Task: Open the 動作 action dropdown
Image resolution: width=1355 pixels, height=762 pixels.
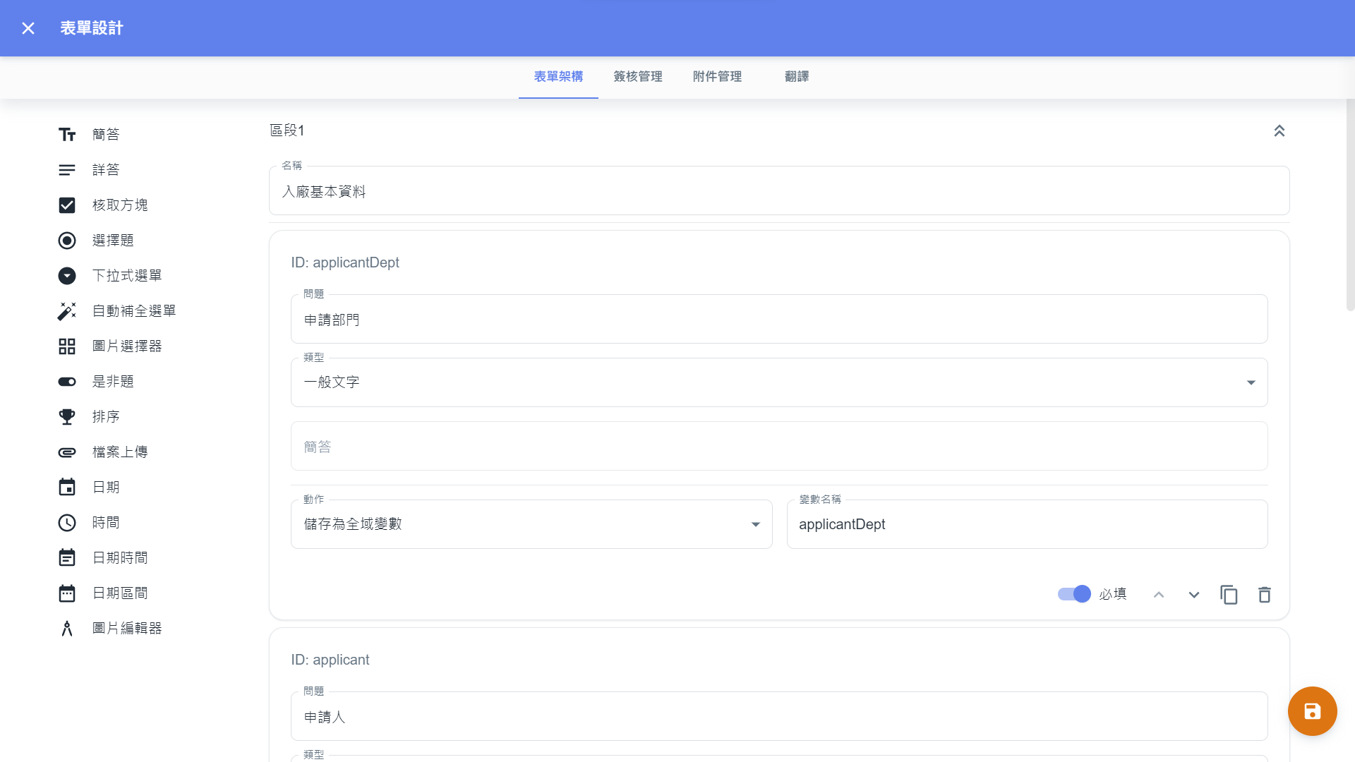Action: (x=531, y=524)
